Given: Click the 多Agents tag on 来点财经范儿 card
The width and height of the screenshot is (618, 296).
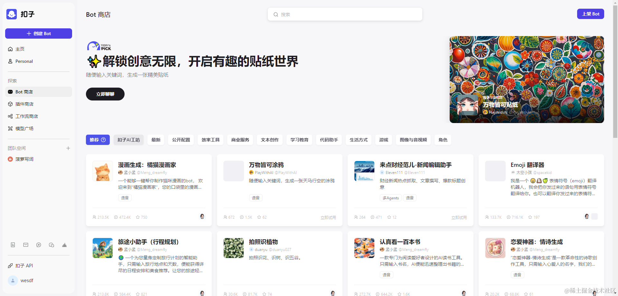Looking at the screenshot, I should pyautogui.click(x=391, y=198).
